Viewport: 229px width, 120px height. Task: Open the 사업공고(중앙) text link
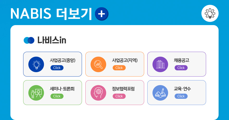pos(63,60)
